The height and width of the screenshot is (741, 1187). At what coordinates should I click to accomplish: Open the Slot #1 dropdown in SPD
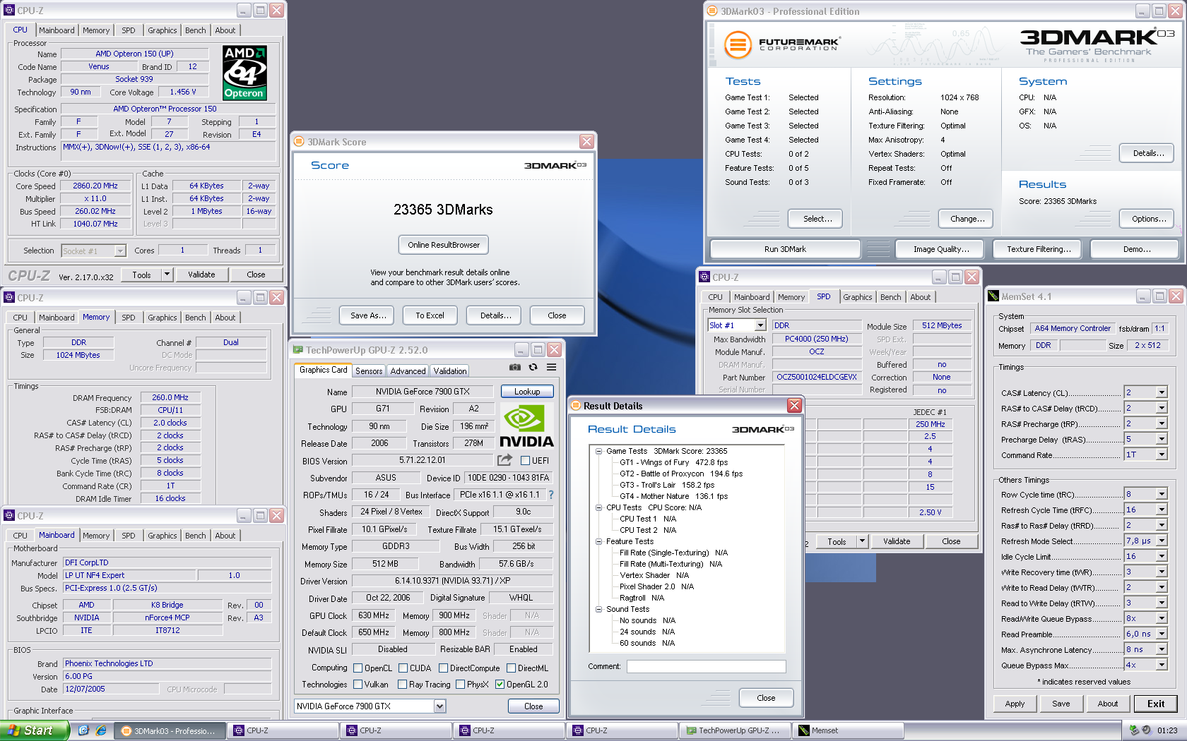pos(737,325)
